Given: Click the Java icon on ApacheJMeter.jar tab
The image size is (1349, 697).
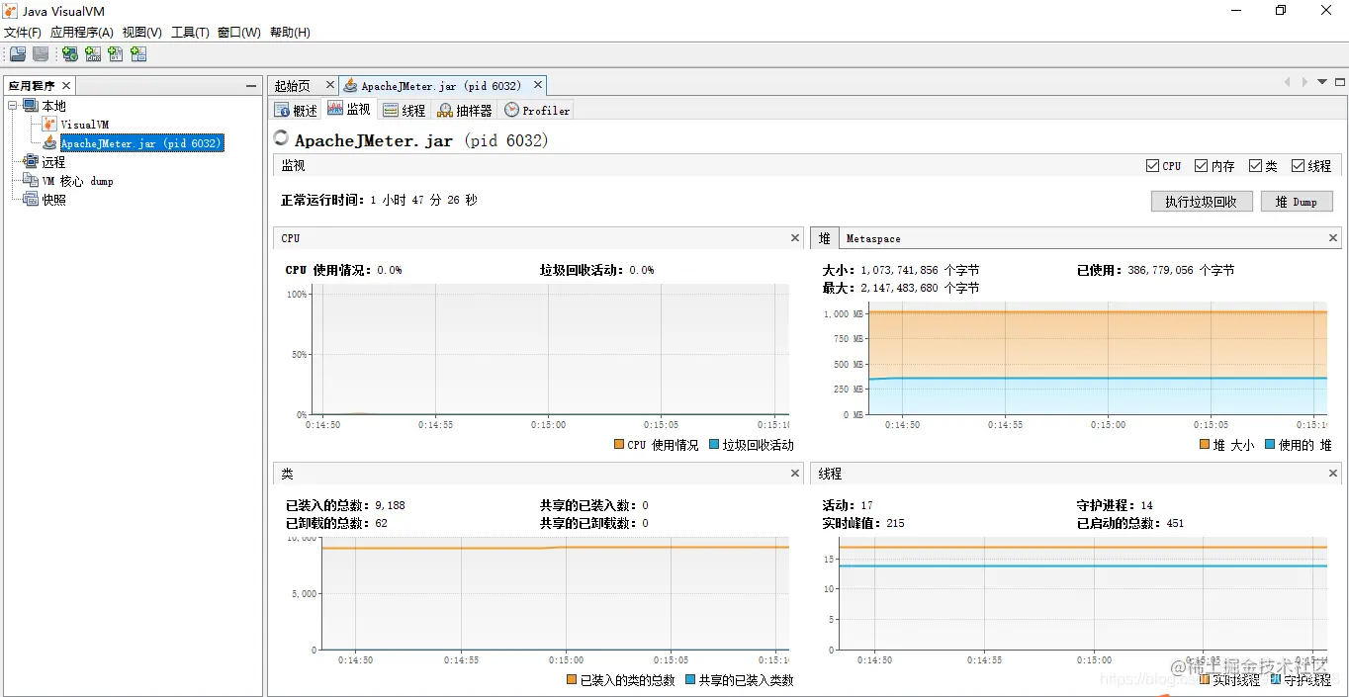Looking at the screenshot, I should tap(350, 86).
